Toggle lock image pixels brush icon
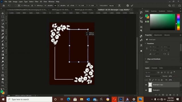 pyautogui.click(x=153, y=80)
